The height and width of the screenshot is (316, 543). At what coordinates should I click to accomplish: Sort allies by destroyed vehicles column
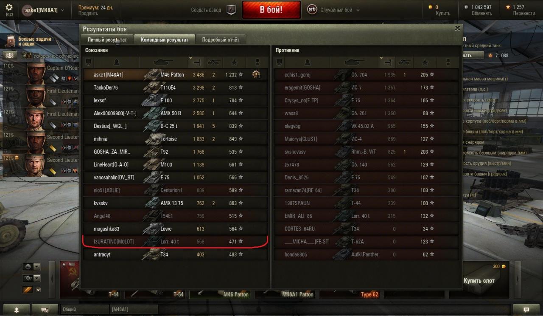point(213,62)
